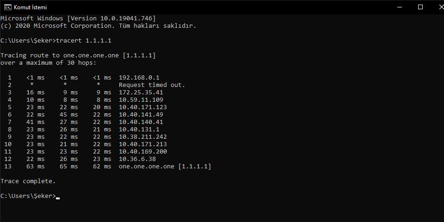Click hop 11 address 10.40.169.200
This screenshot has height=222, width=444.
pos(143,152)
